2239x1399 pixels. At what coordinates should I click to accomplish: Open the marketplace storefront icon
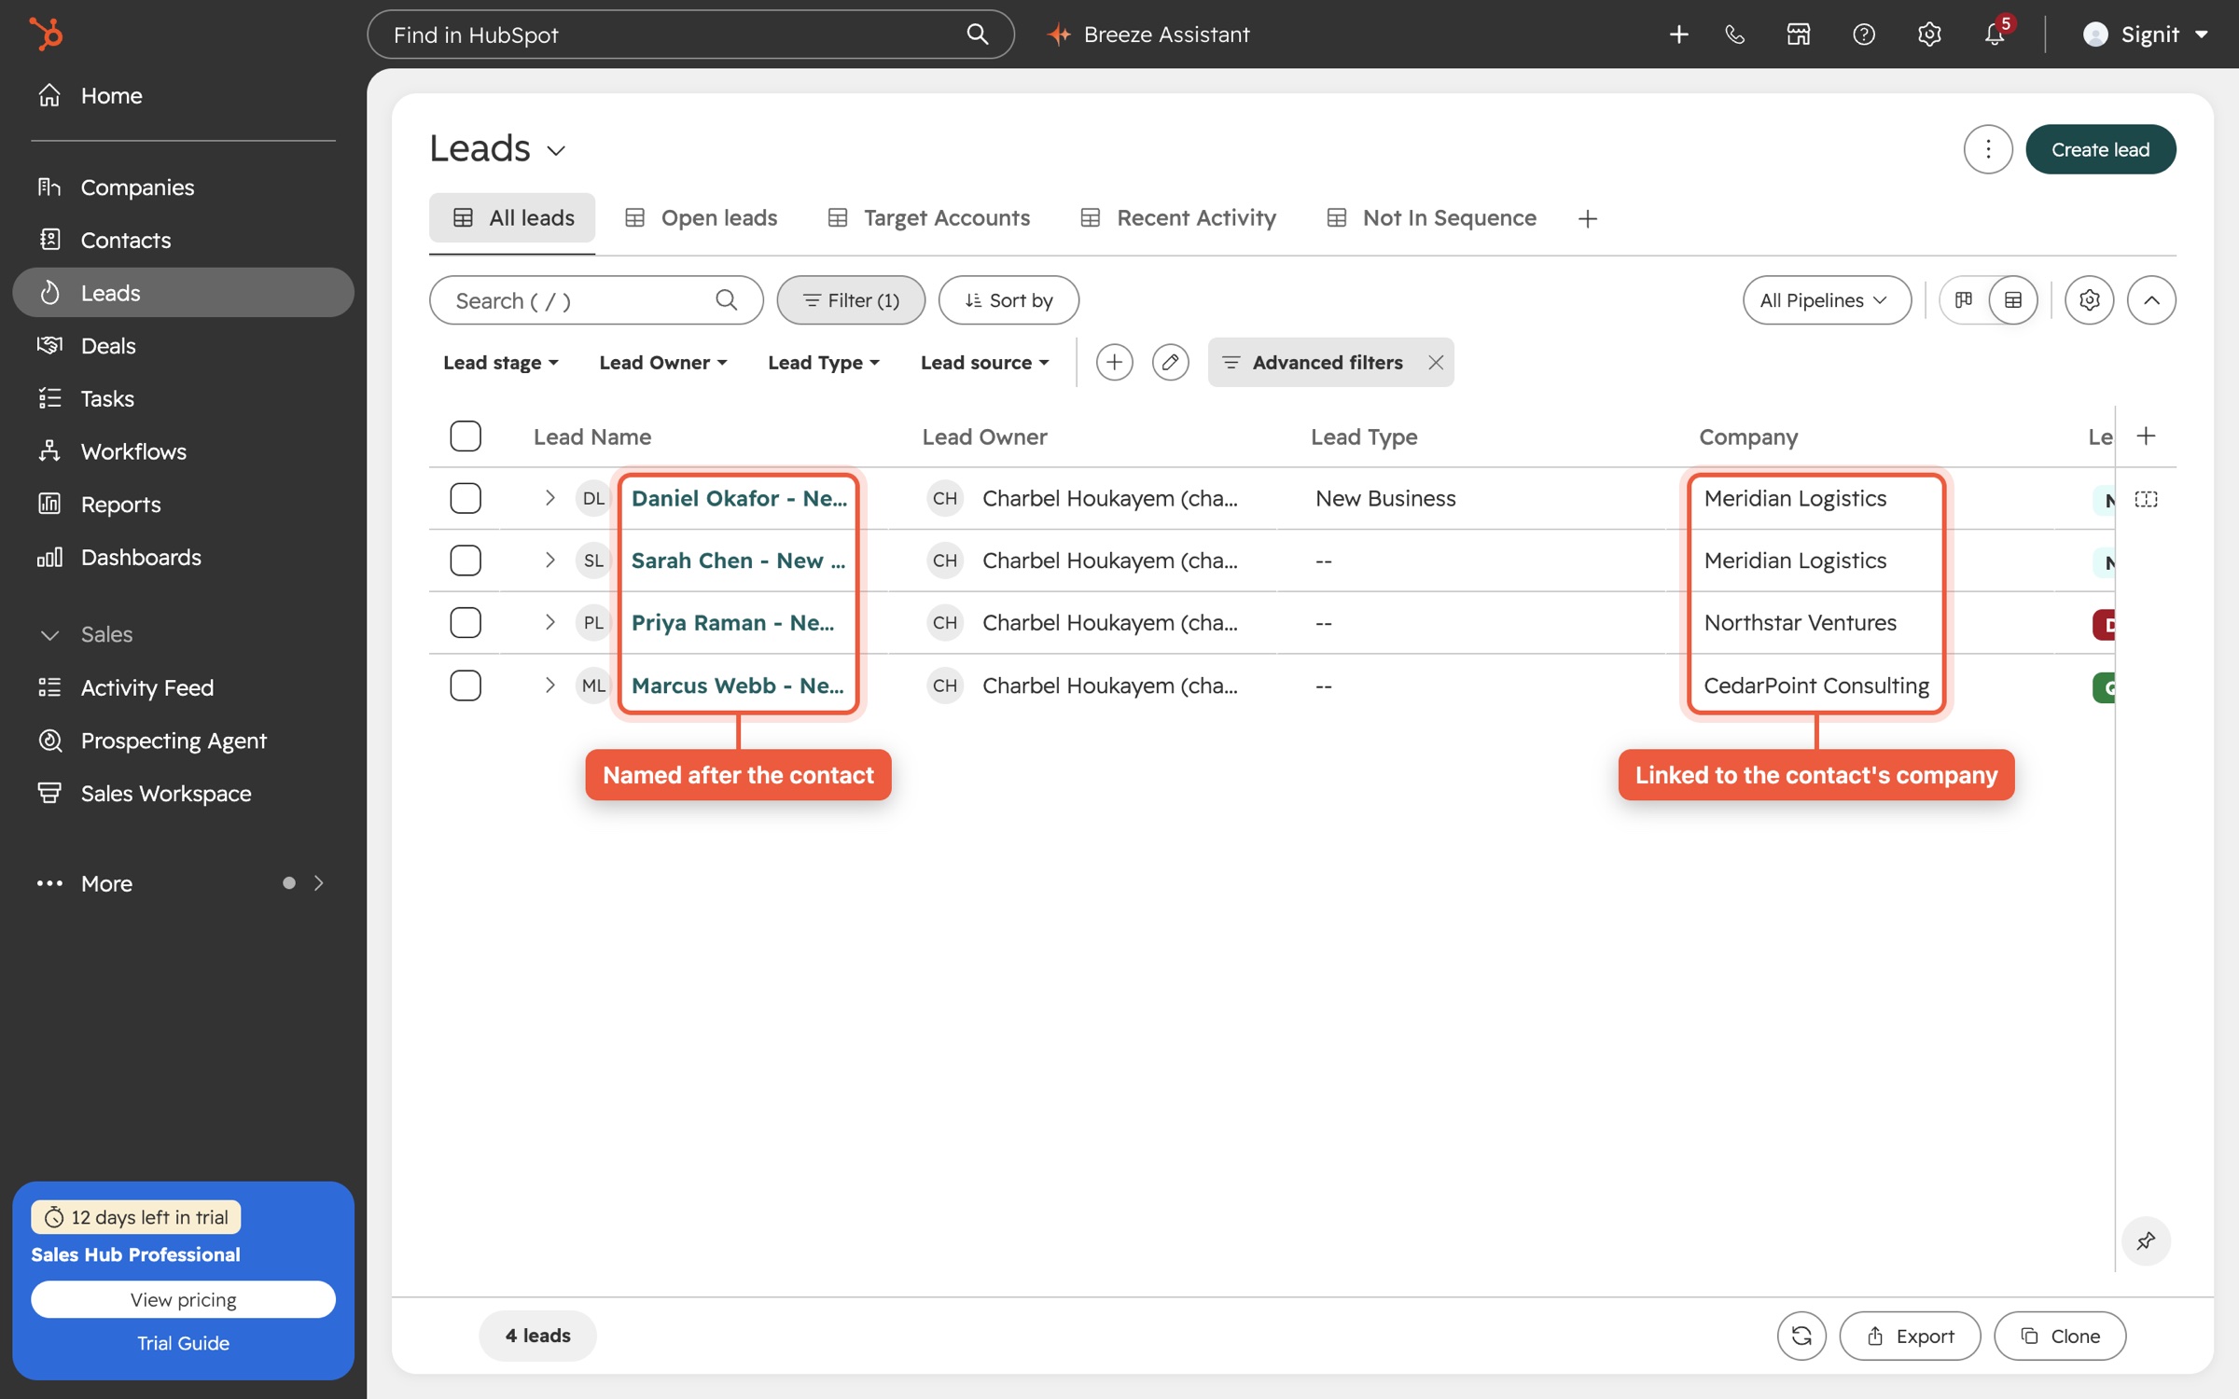1799,35
